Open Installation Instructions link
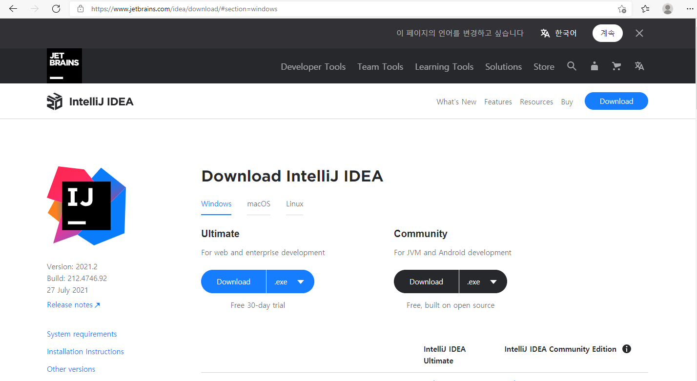Image resolution: width=697 pixels, height=381 pixels. [x=85, y=351]
